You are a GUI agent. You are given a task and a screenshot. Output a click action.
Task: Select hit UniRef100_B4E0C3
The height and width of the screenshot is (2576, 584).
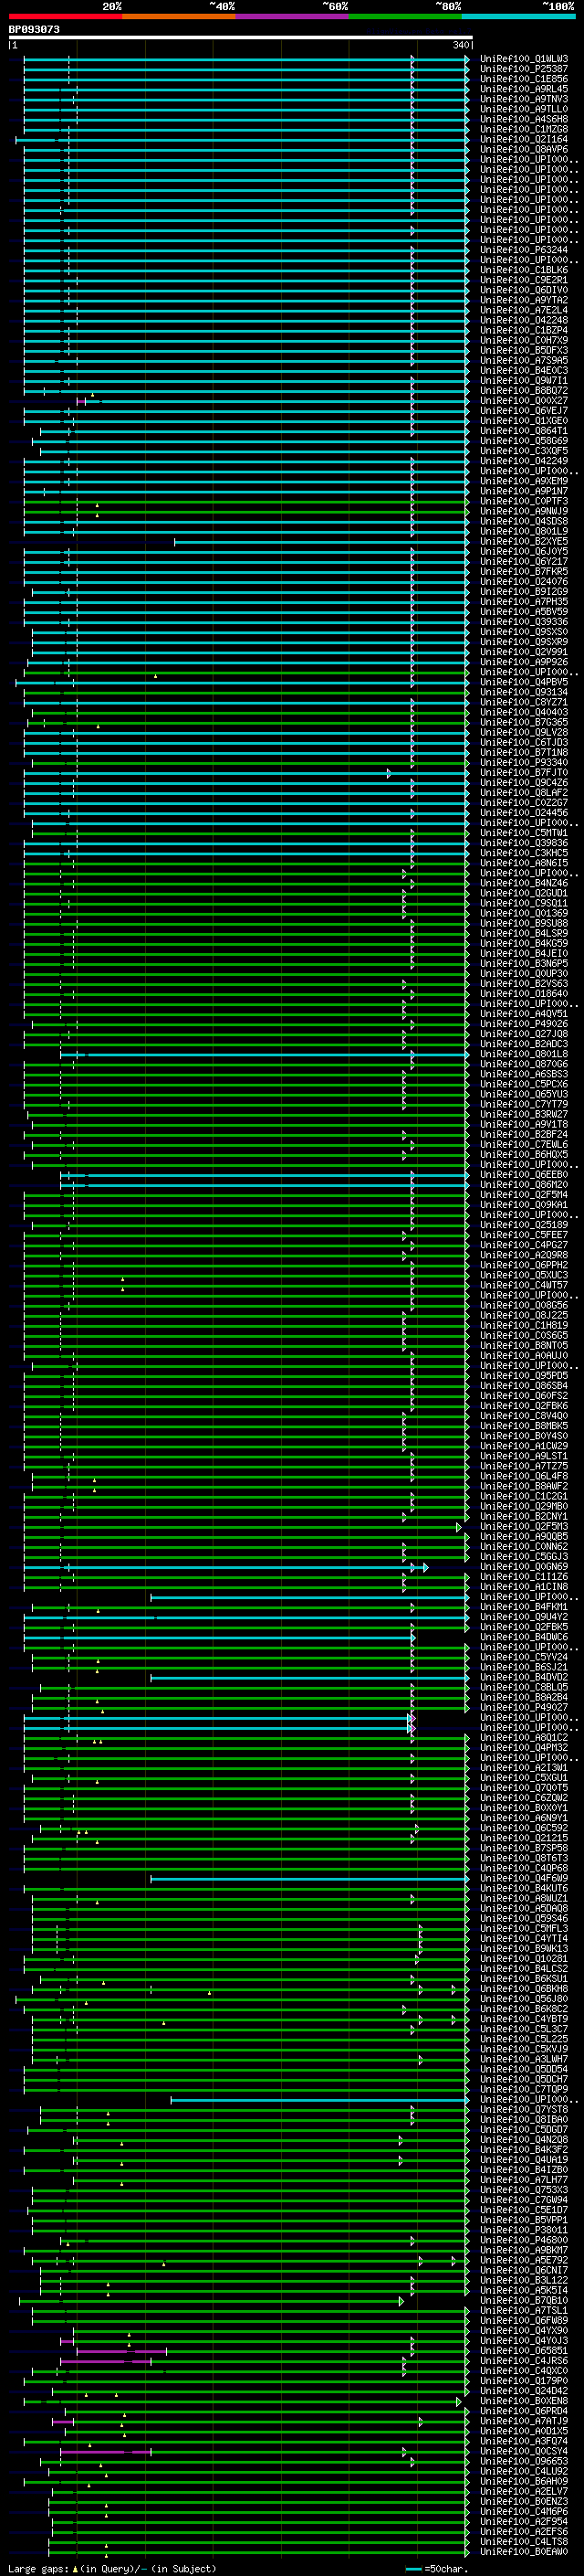524,370
